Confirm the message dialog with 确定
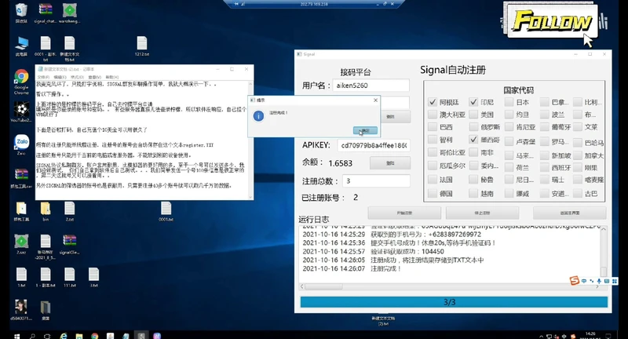Image resolution: width=628 pixels, height=339 pixels. tap(365, 130)
